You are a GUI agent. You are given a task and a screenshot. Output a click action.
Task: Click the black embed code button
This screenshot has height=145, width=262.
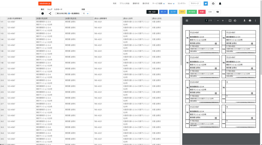[152, 12]
